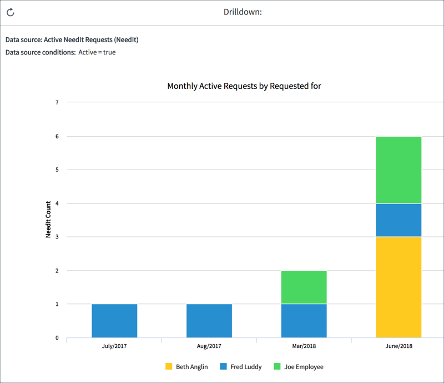Click the refresh icon beside Drilldown

tap(11, 12)
